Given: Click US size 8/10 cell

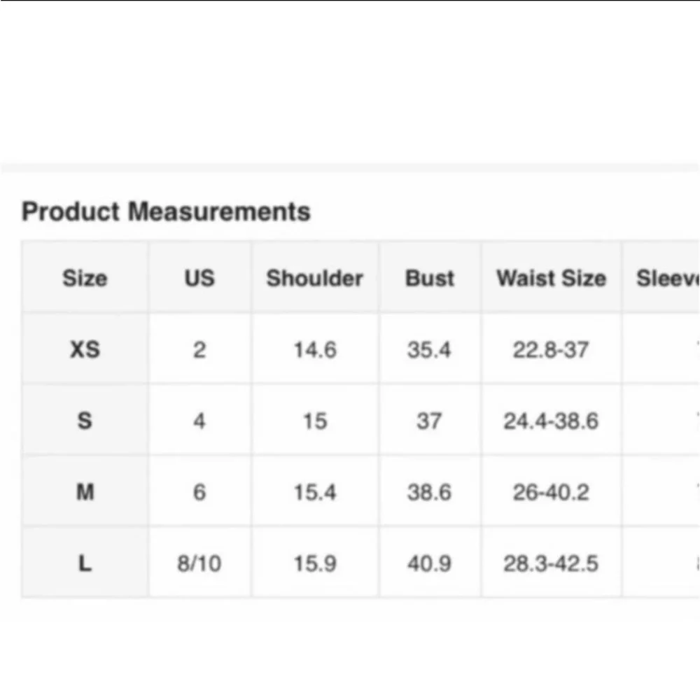Looking at the screenshot, I should tap(199, 563).
